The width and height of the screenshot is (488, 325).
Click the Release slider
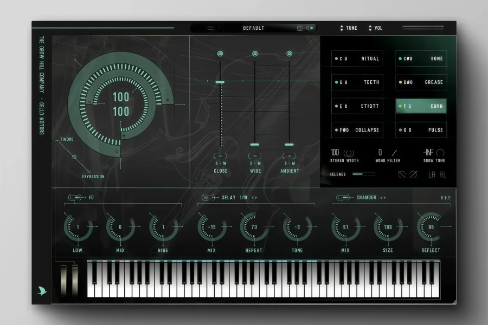(x=363, y=174)
